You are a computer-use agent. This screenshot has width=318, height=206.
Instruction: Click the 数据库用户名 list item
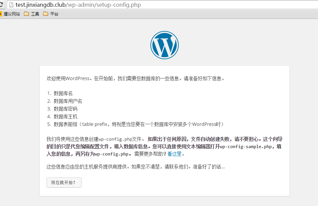tap(68, 101)
